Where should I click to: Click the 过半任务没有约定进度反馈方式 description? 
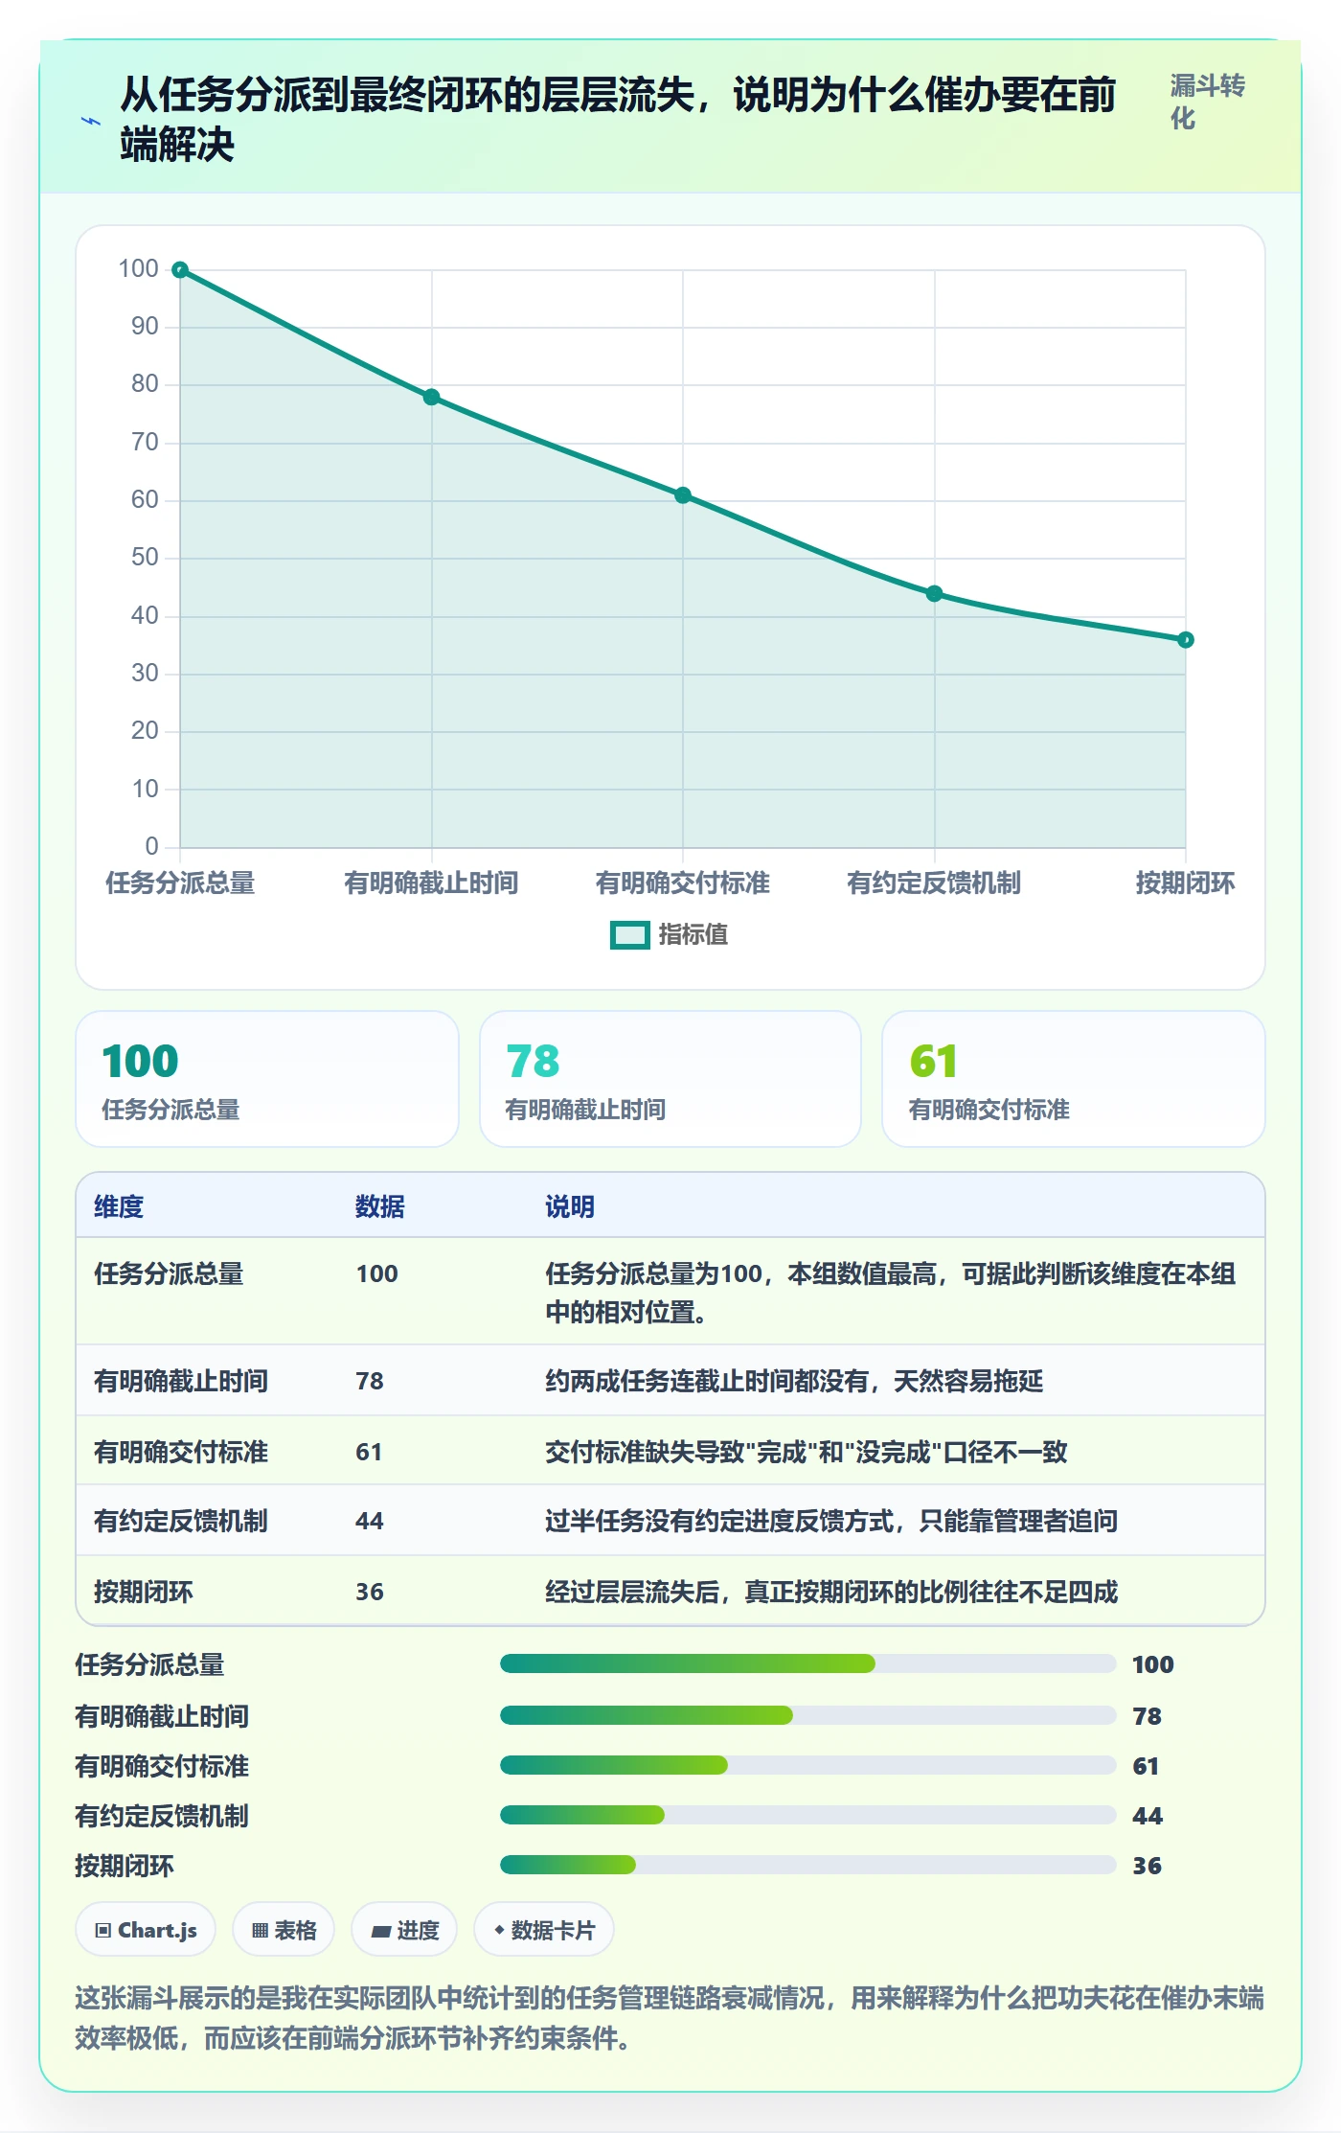[x=831, y=1521]
